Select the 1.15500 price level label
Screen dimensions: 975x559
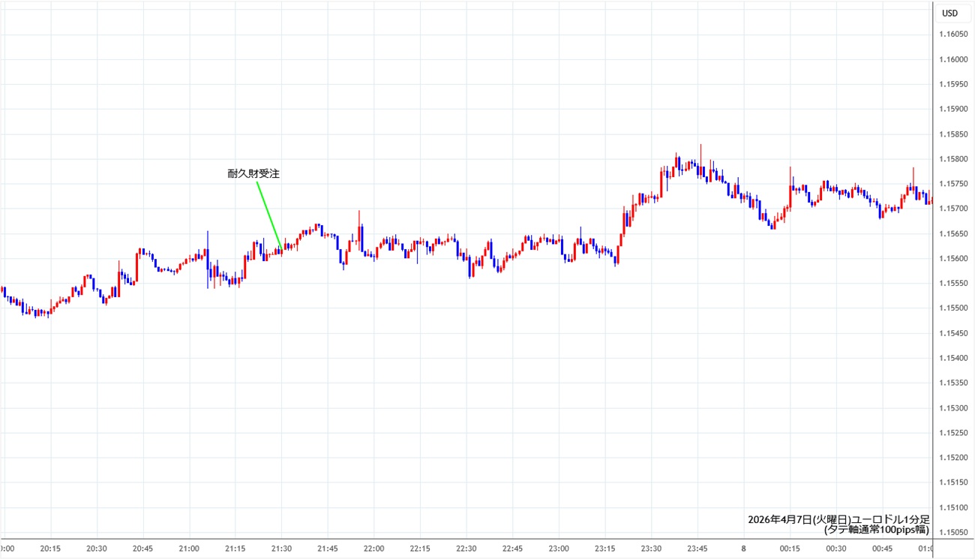click(x=952, y=308)
